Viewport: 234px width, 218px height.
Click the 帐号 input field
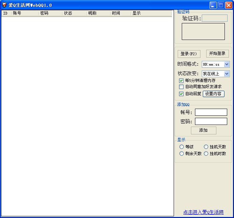point(211,112)
